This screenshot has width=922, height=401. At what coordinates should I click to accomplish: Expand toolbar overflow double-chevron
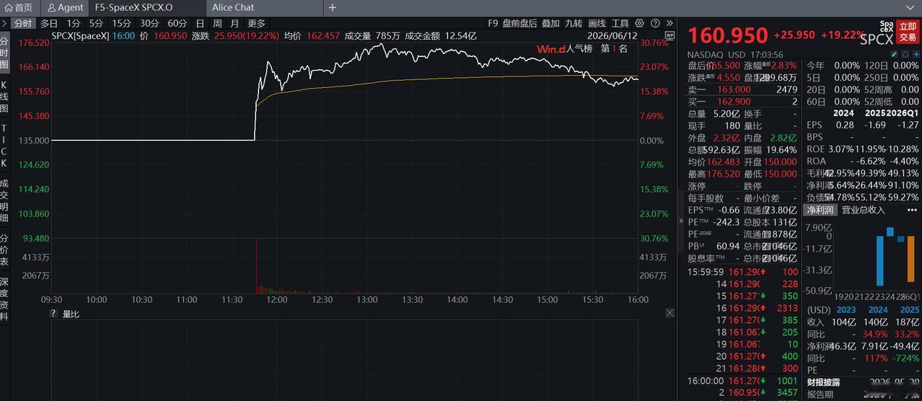[x=669, y=23]
